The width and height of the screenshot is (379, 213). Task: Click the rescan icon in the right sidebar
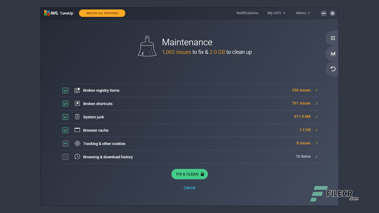[333, 69]
